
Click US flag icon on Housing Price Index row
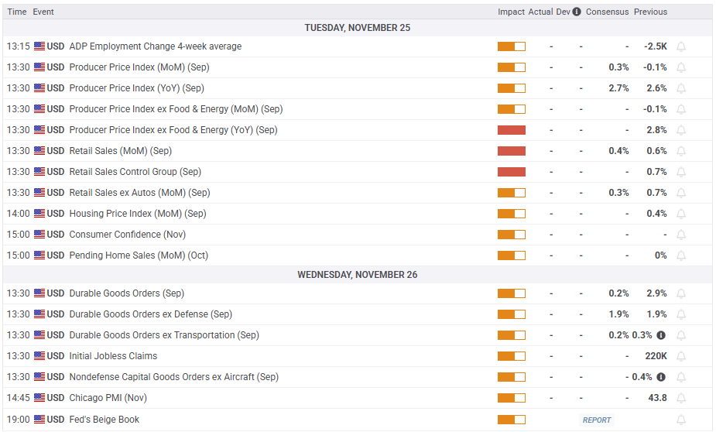pyautogui.click(x=39, y=214)
